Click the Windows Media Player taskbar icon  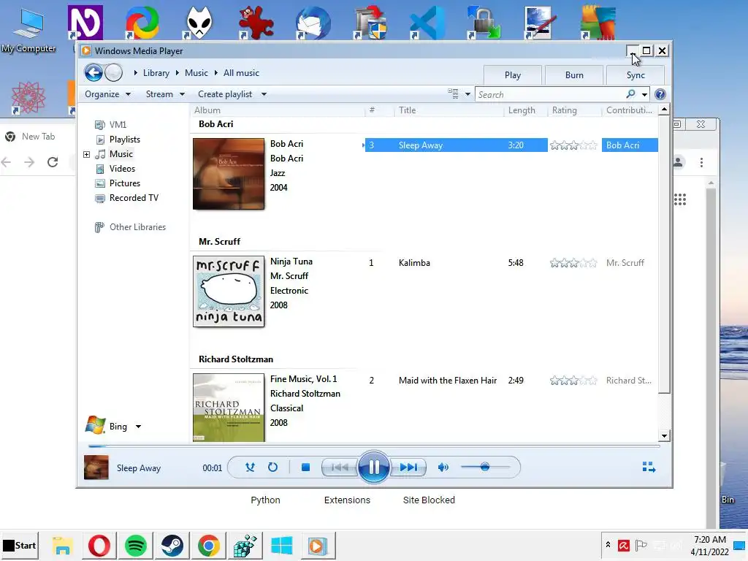pyautogui.click(x=318, y=545)
